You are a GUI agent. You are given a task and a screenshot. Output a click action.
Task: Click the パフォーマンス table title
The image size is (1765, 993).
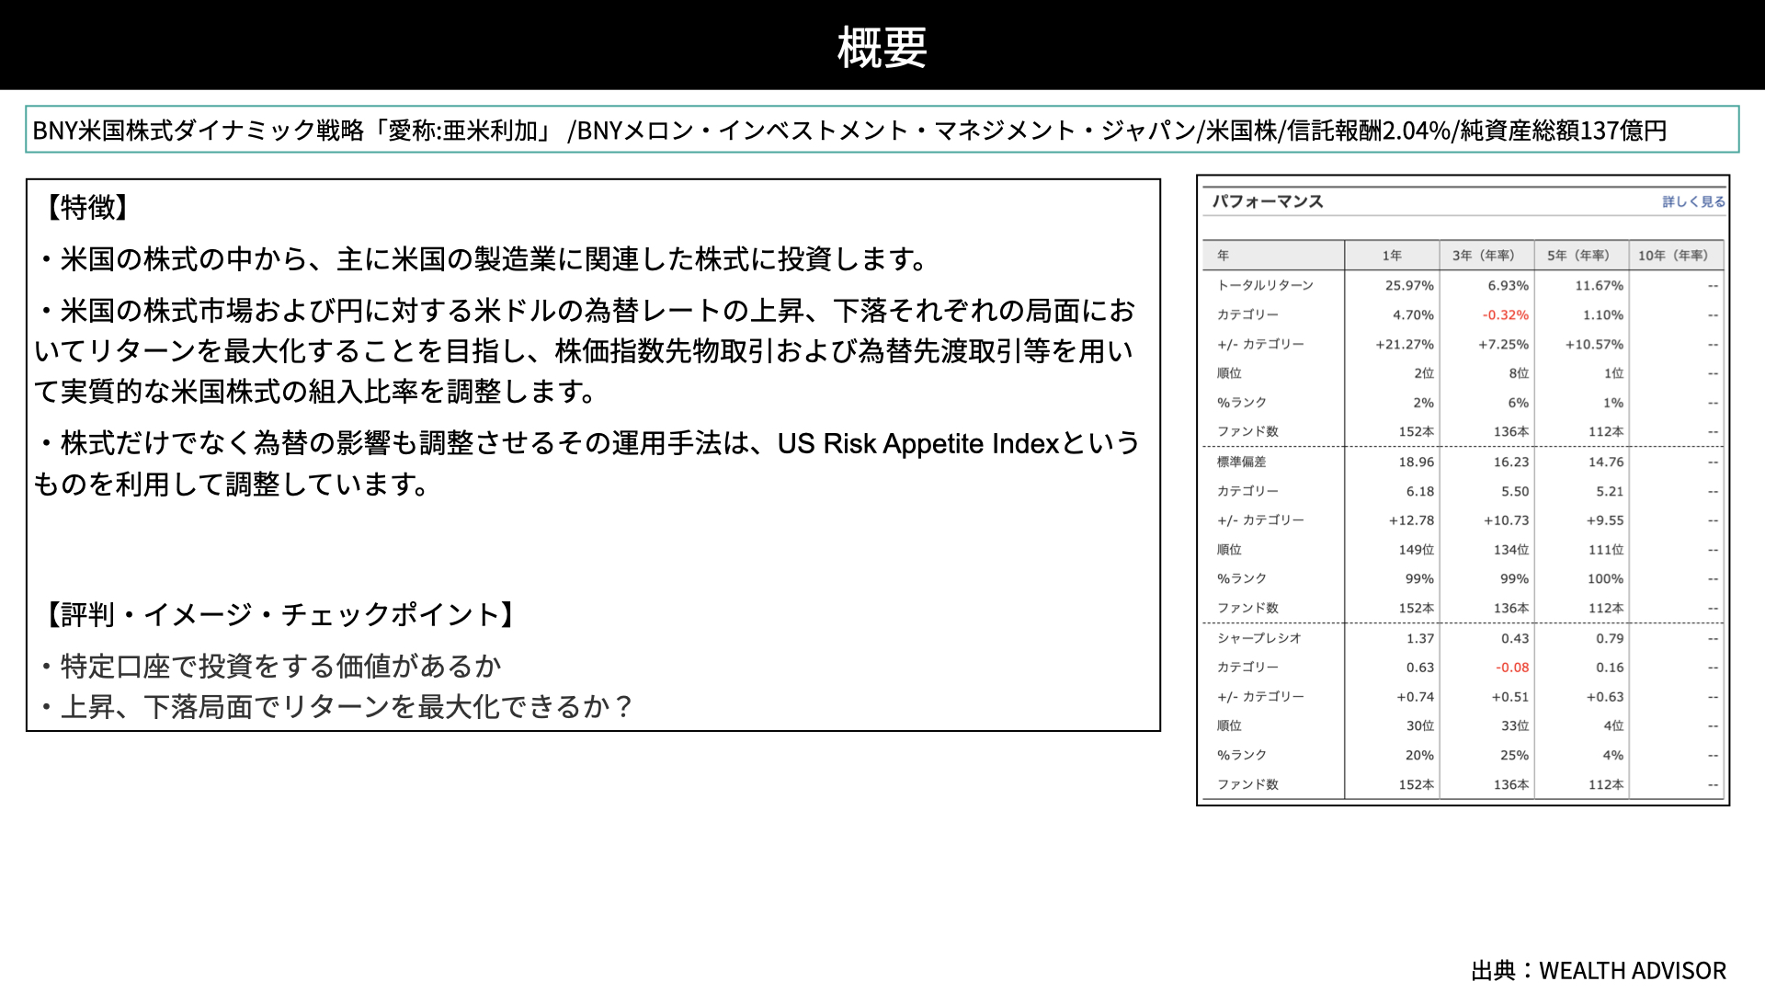1268,201
